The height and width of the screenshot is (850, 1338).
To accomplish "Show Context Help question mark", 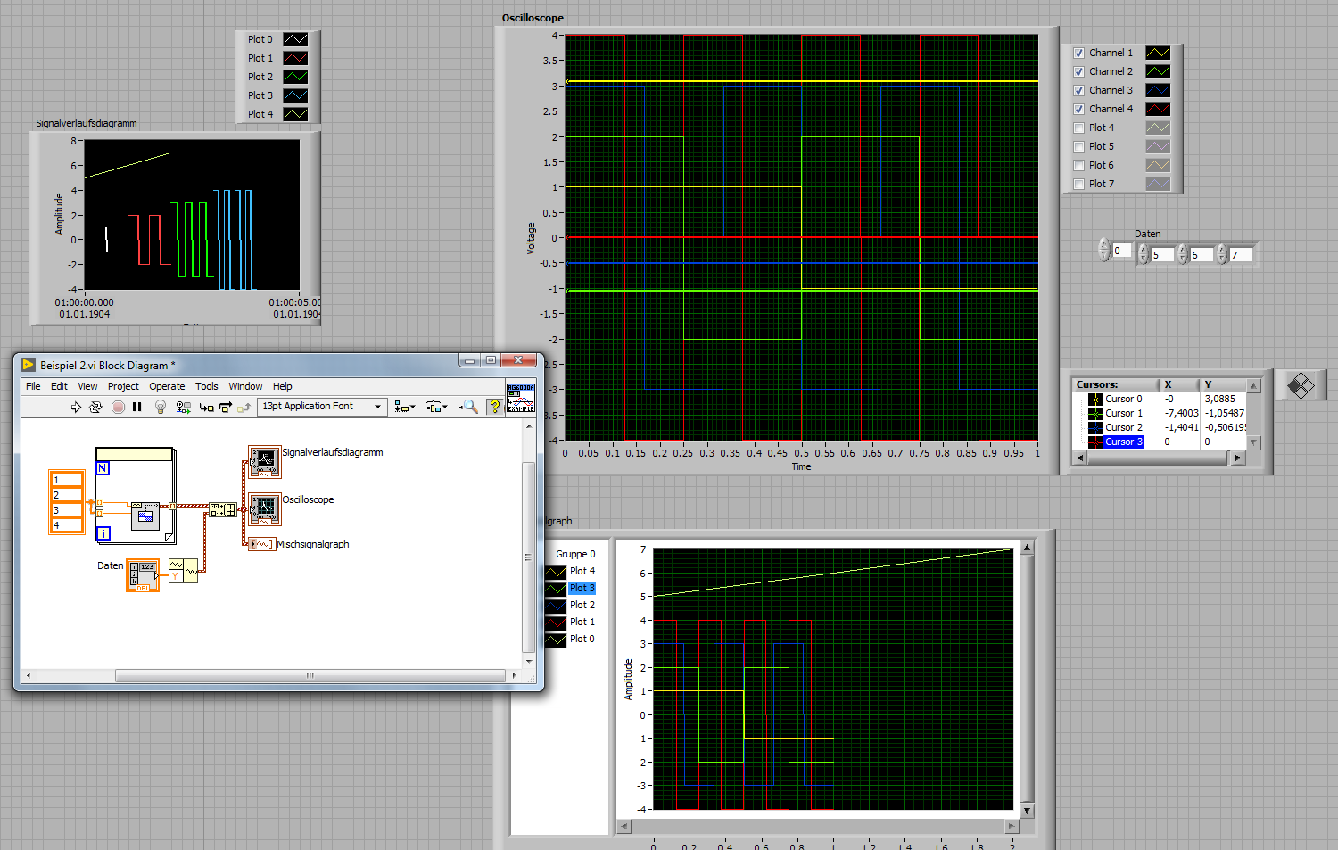I will 494,407.
